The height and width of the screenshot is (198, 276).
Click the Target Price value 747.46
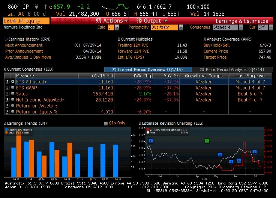[x=265, y=57]
